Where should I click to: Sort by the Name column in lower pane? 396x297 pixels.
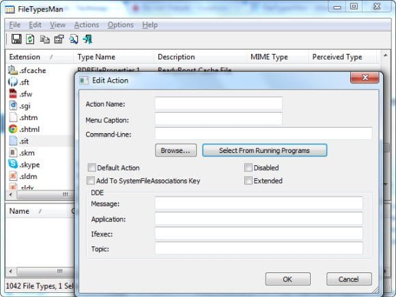(36, 211)
